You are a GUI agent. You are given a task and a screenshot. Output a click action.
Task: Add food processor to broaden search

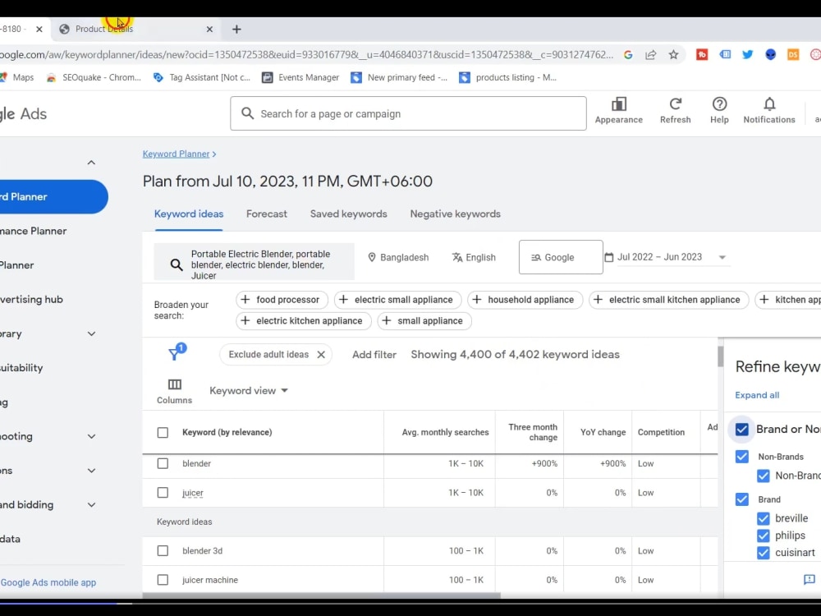tap(282, 300)
